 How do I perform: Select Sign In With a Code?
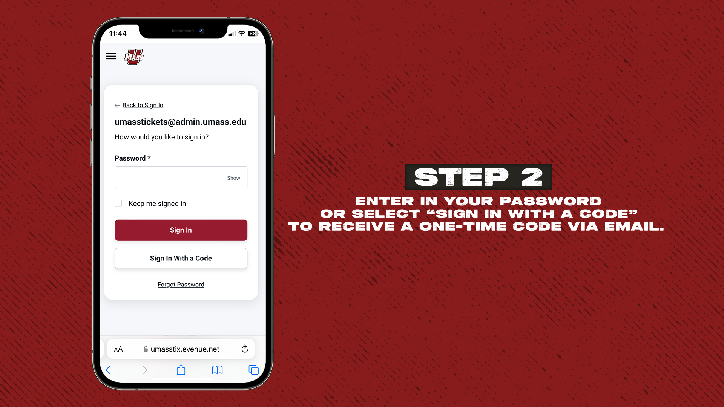[x=181, y=258]
